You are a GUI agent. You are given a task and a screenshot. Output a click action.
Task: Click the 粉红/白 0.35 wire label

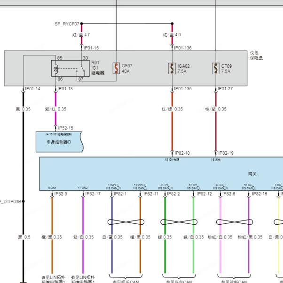click(x=220, y=237)
